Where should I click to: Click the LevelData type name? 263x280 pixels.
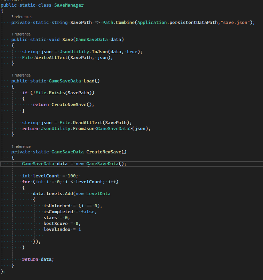[x=98, y=194]
